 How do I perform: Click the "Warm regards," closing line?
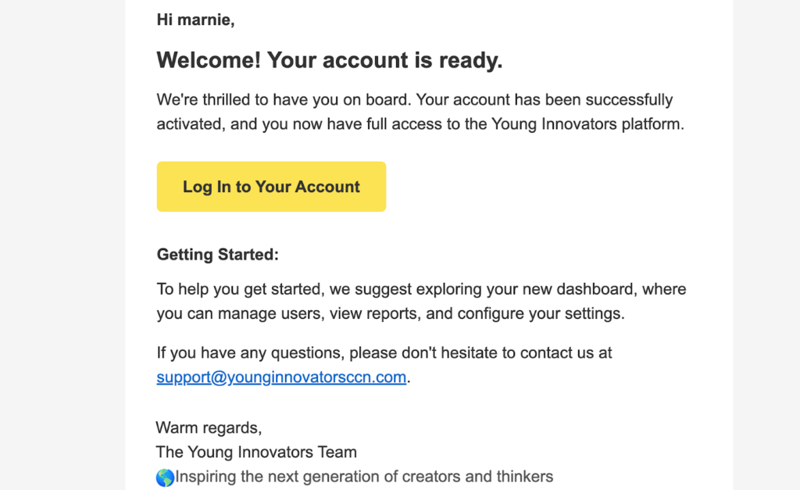[209, 427]
